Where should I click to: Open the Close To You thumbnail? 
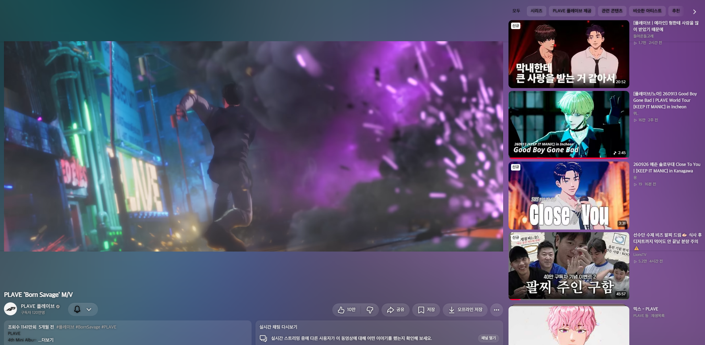[569, 195]
